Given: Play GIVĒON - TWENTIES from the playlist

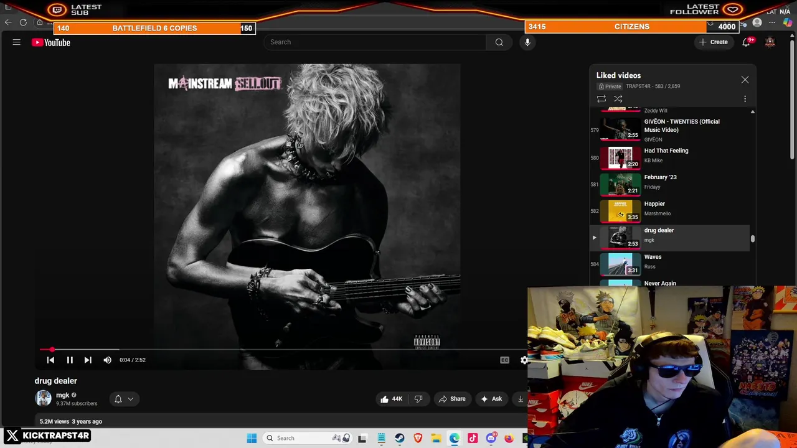Looking at the screenshot, I should [669, 129].
